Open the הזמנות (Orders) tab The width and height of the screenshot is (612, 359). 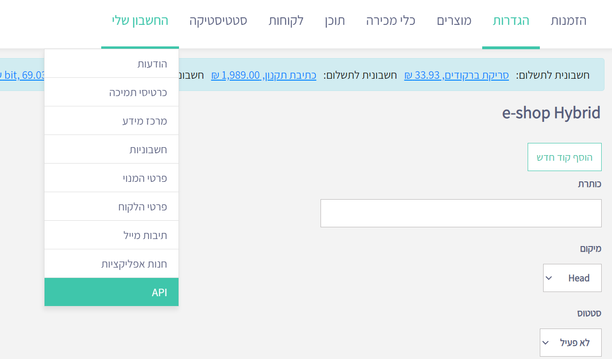(568, 21)
